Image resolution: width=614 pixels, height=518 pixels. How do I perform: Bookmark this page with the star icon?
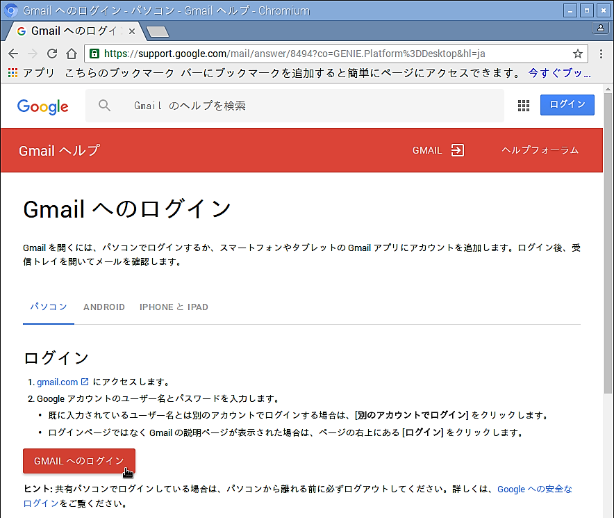click(x=578, y=54)
